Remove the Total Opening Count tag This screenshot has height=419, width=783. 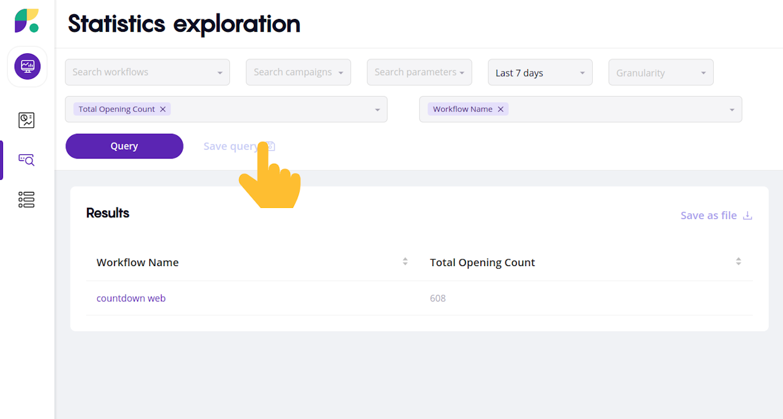coord(163,109)
